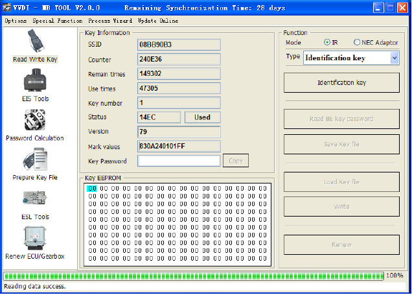Close the VVDI MB TOOL window
The width and height of the screenshot is (412, 295).
402,8
